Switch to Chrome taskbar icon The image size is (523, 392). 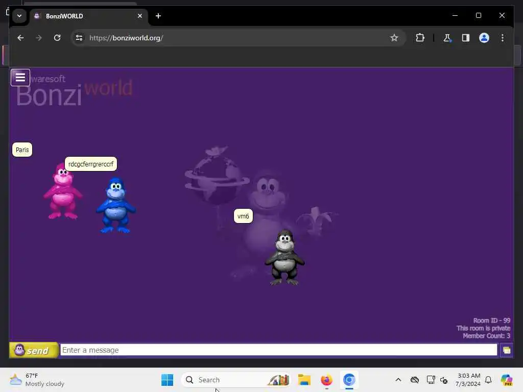[349, 380]
